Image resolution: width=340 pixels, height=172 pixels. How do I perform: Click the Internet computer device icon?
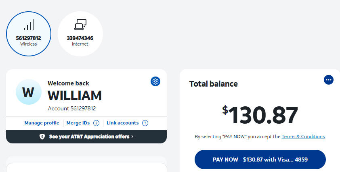(x=80, y=25)
